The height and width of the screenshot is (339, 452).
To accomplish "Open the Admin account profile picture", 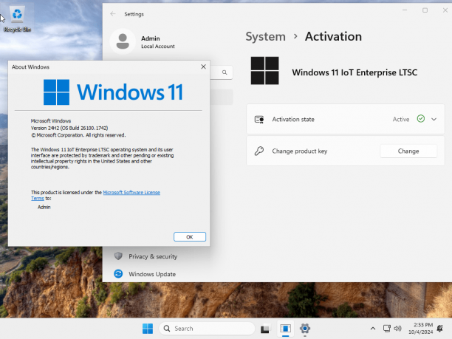I will (123, 41).
